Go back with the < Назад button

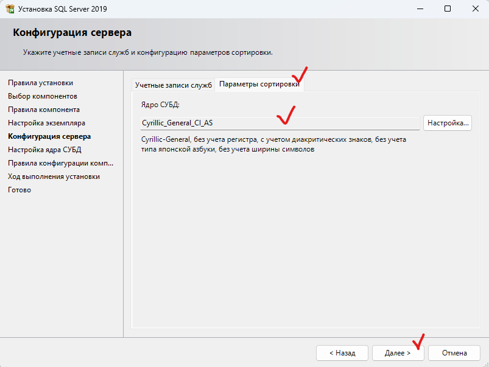(342, 353)
